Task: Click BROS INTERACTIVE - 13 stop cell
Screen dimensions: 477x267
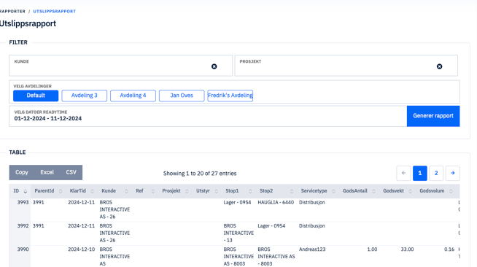Action: tap(238, 233)
